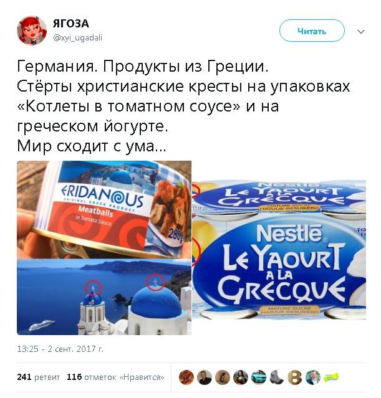This screenshot has height=398, width=381.
Task: Open the orange-brown textured liker avatar
Action: click(186, 377)
